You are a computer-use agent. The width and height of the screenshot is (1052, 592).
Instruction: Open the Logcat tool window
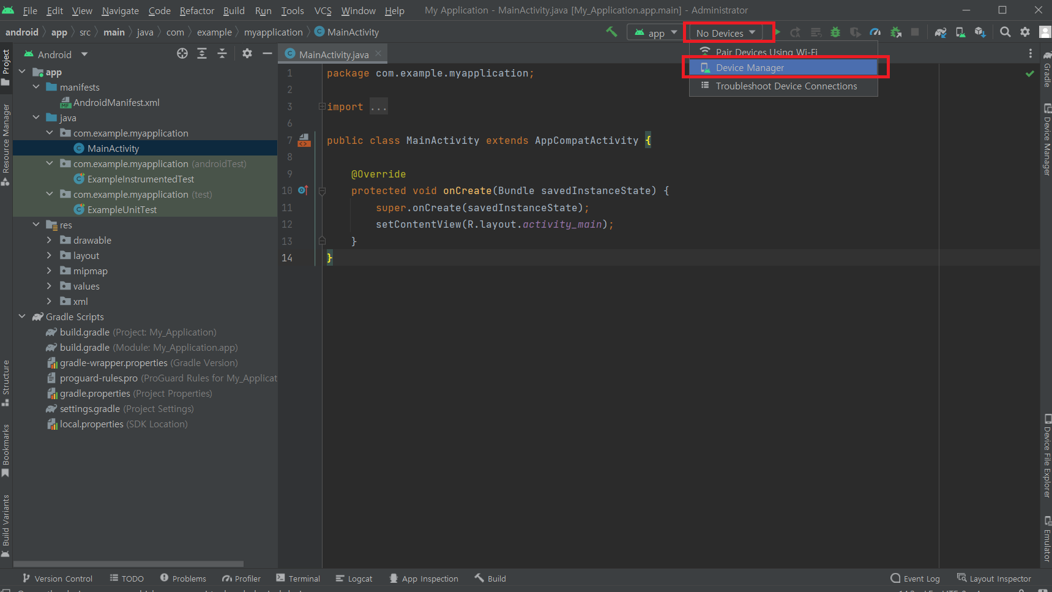pos(354,579)
